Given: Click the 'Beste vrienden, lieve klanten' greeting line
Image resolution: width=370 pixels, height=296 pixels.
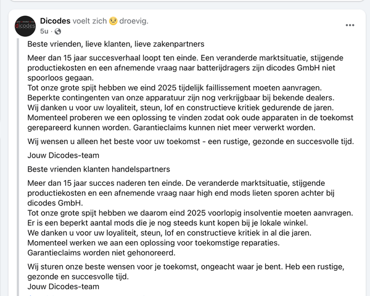Looking at the screenshot, I should click(x=116, y=44).
